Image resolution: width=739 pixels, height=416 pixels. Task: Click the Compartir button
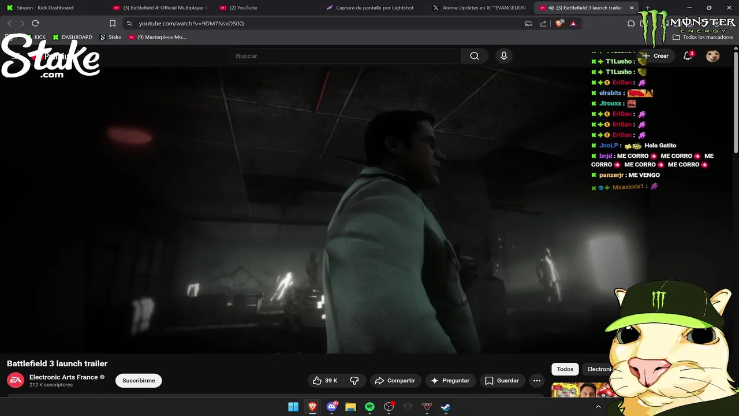point(395,381)
